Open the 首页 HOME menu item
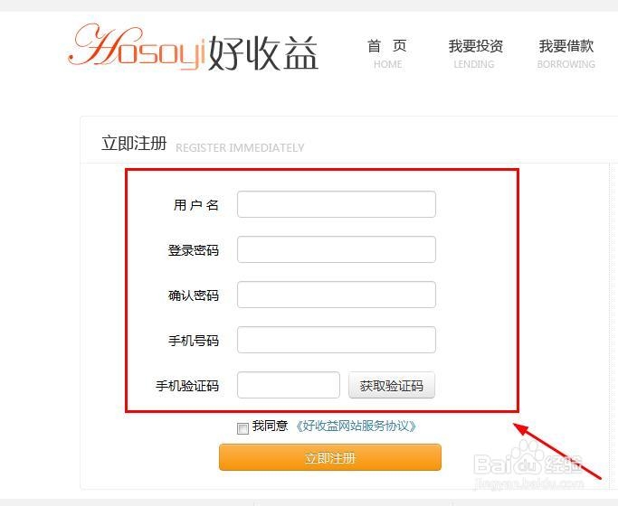618x506 pixels. pos(387,54)
